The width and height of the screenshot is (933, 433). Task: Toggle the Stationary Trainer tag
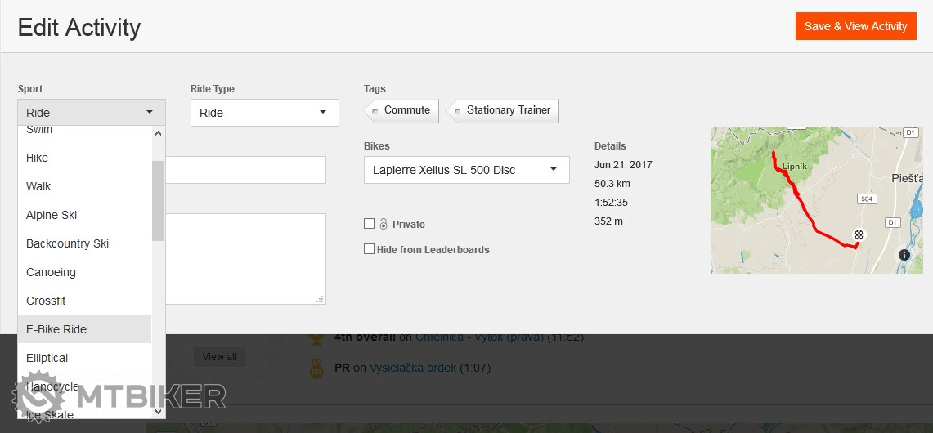pos(504,110)
